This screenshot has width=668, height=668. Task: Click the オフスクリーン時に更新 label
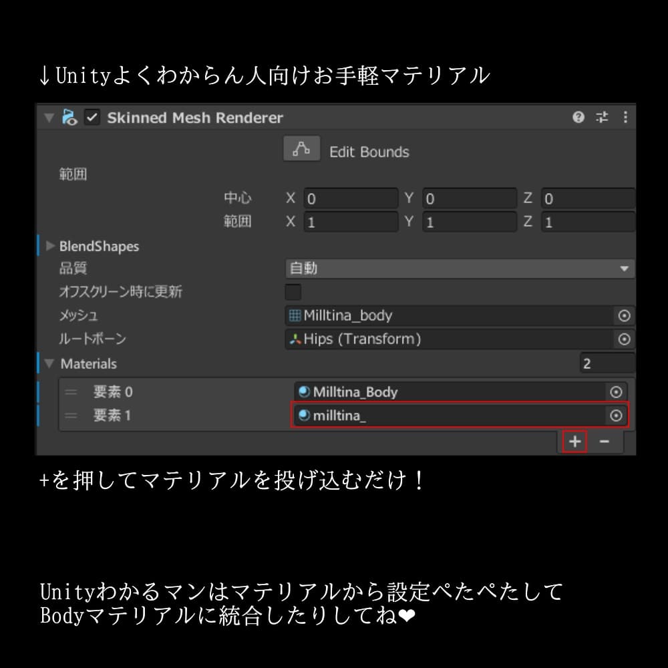tap(120, 291)
